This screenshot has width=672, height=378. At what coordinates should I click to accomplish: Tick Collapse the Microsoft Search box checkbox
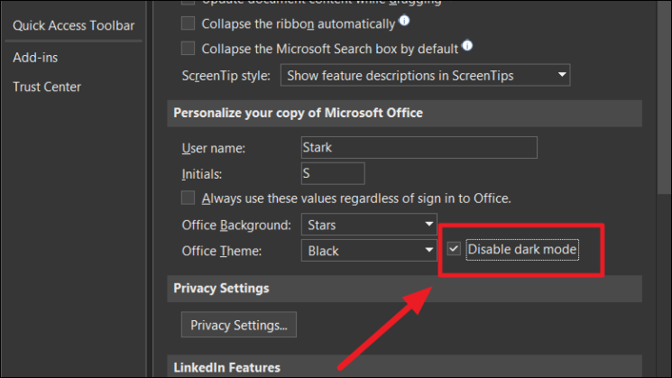click(188, 48)
